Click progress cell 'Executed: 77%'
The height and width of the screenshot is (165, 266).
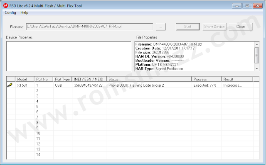click(205, 85)
